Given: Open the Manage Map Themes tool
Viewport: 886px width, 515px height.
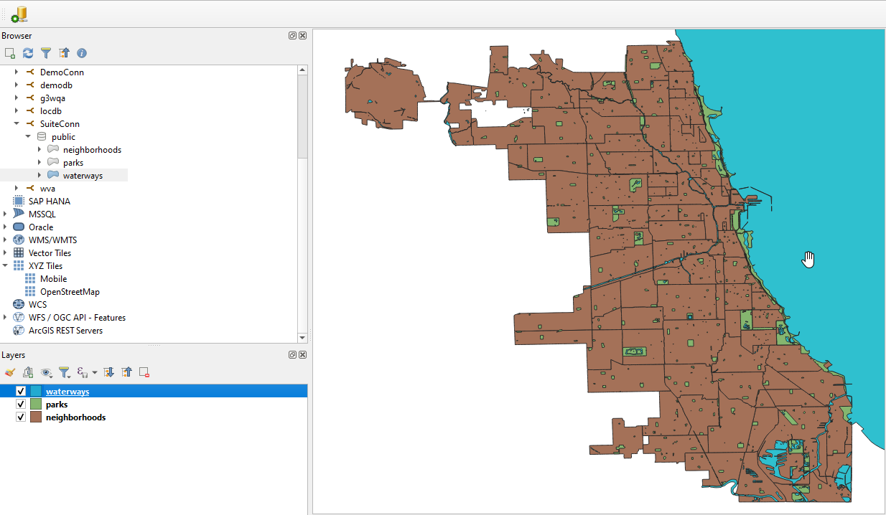Looking at the screenshot, I should click(46, 372).
